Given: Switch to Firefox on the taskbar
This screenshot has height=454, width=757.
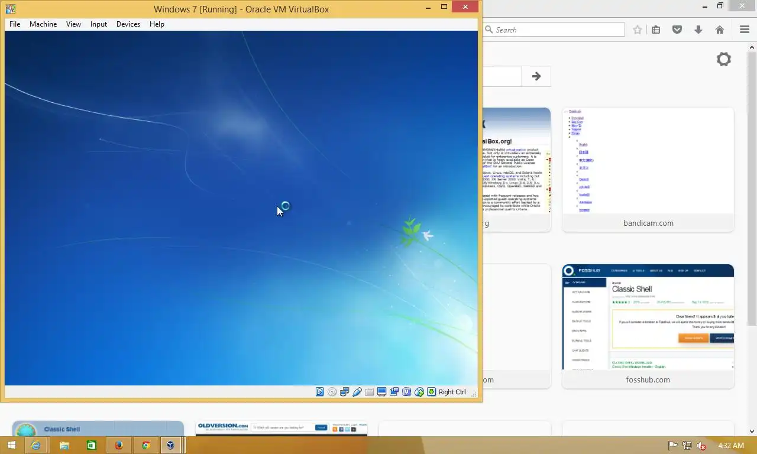Looking at the screenshot, I should (119, 445).
